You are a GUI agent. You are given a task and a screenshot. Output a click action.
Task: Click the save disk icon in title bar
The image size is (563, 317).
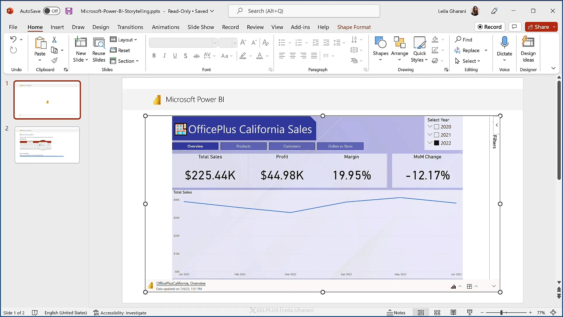69,11
